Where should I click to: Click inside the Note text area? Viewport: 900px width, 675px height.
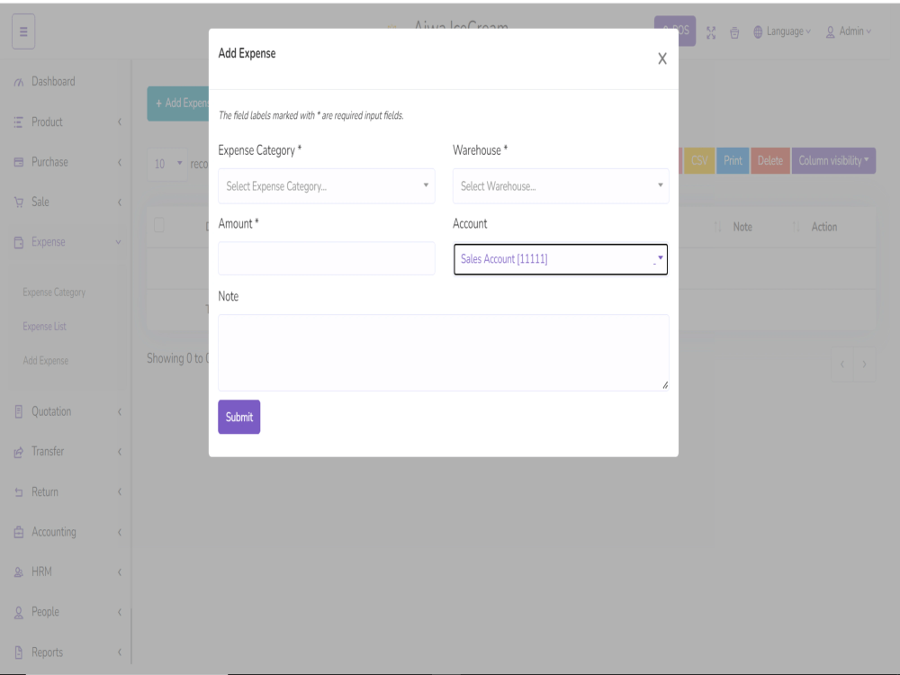[x=443, y=353]
